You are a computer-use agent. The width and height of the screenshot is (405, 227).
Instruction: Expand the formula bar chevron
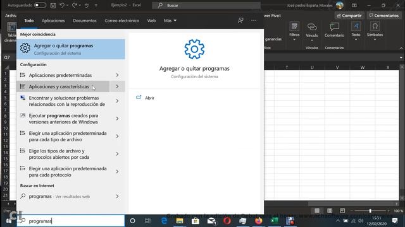point(401,57)
